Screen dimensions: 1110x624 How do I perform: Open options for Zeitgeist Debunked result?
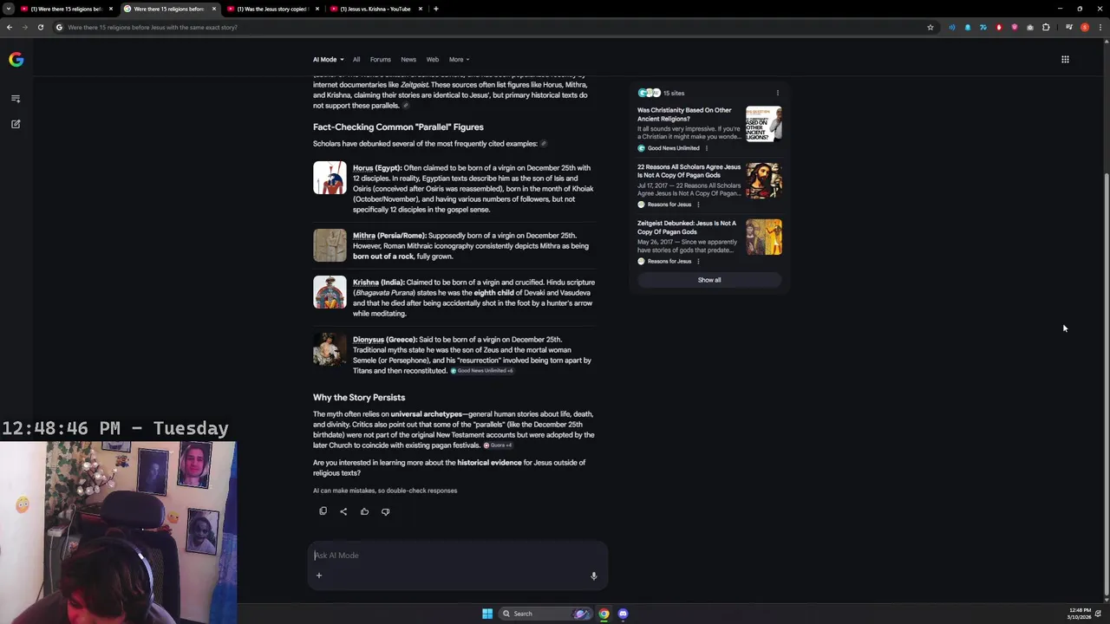click(698, 261)
